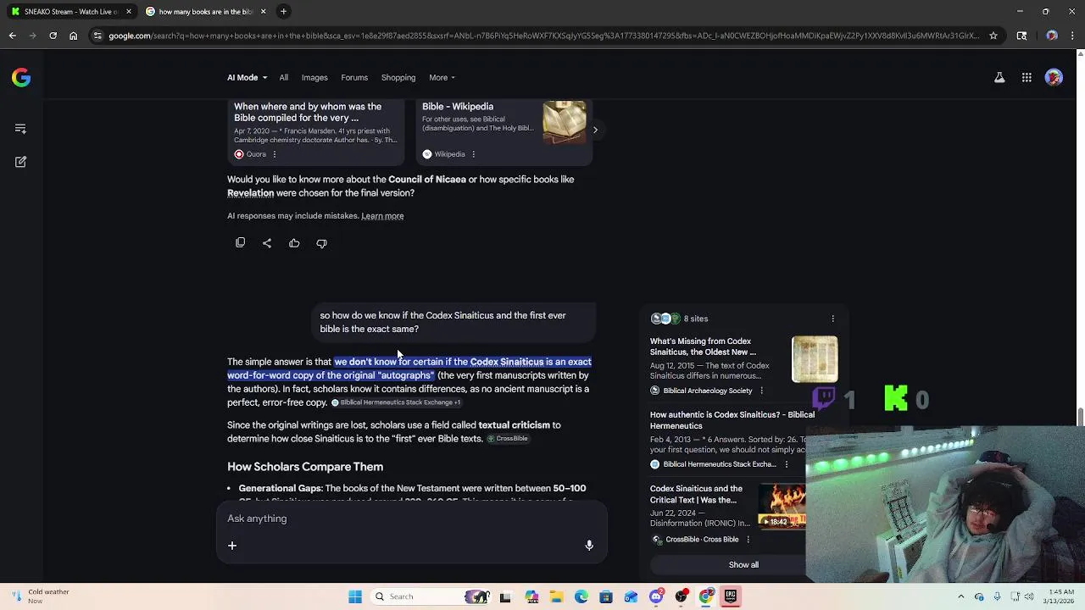
Task: Show the next source card with the arrow
Action: [x=595, y=130]
